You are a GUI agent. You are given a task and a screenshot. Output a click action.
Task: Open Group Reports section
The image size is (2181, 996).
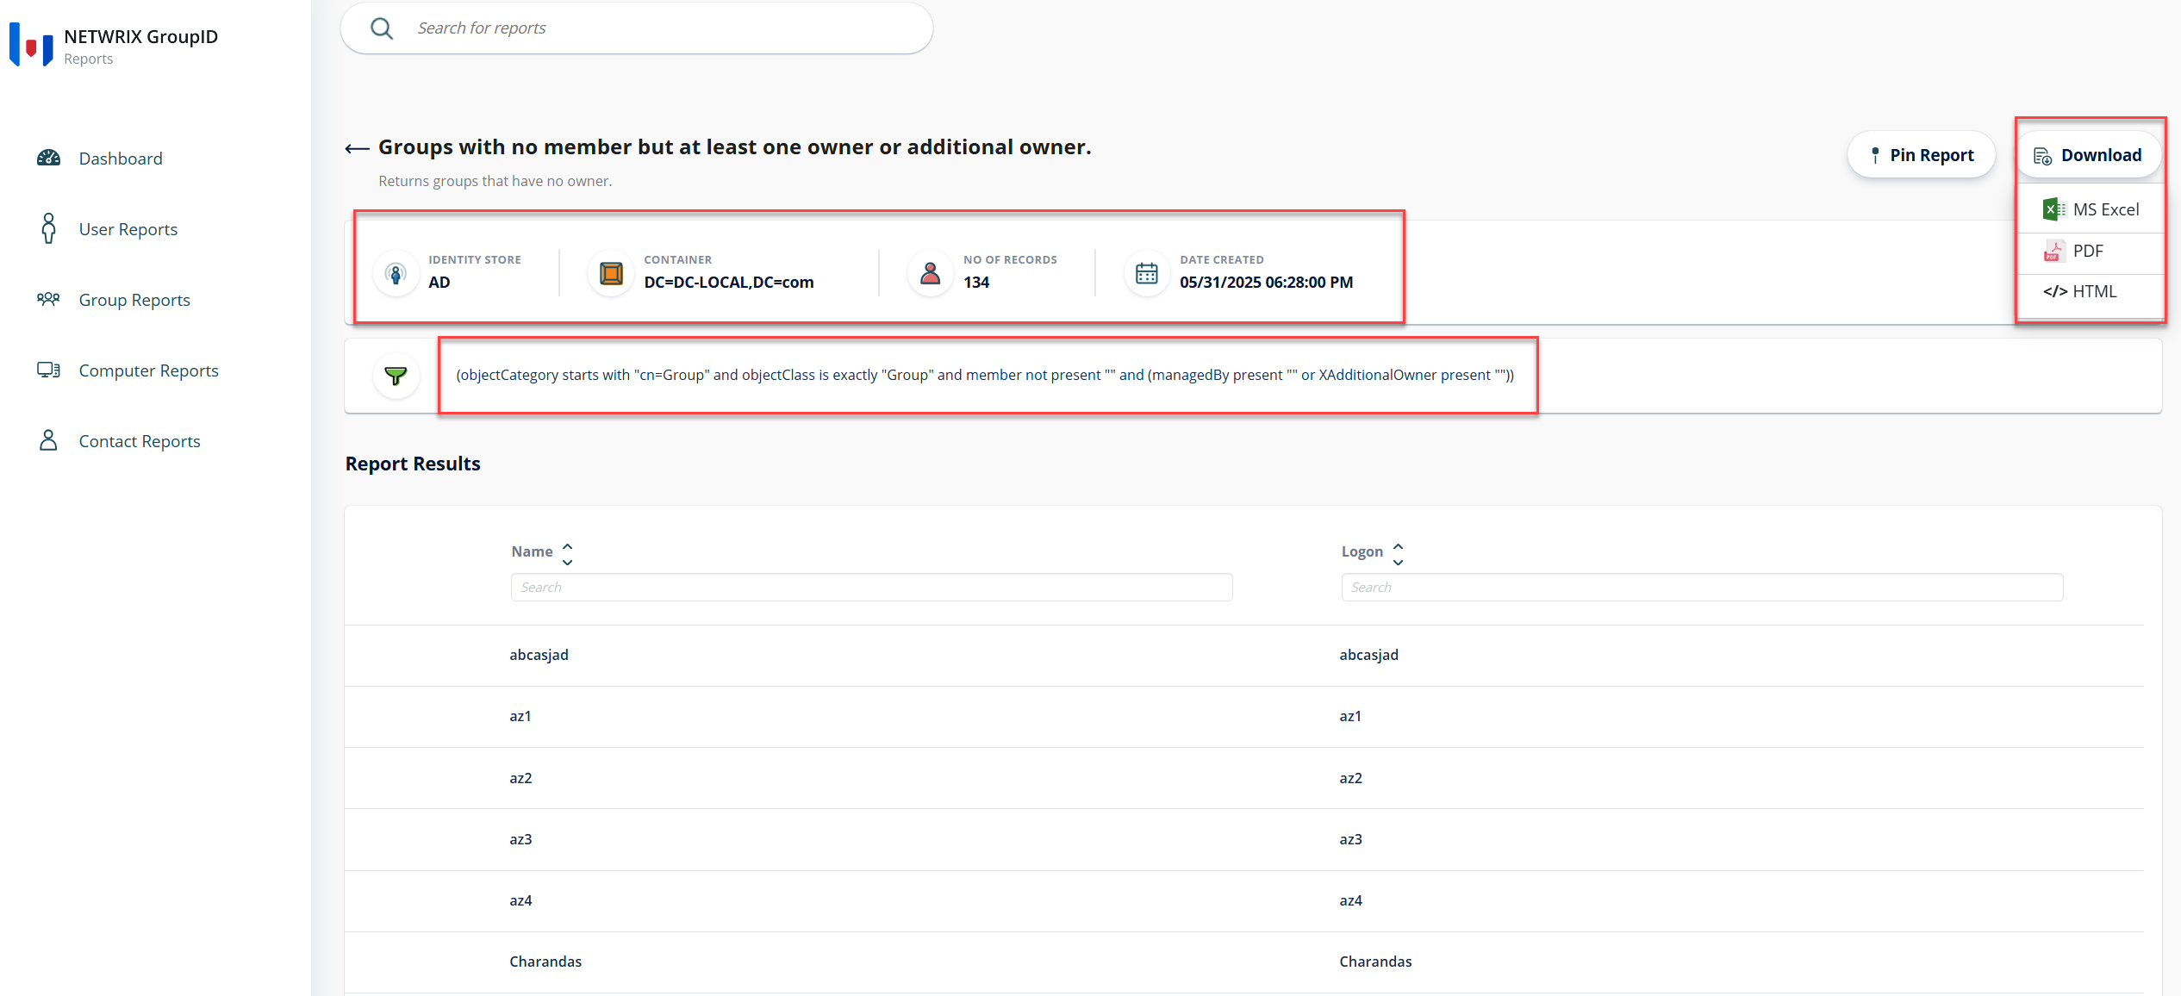click(134, 300)
